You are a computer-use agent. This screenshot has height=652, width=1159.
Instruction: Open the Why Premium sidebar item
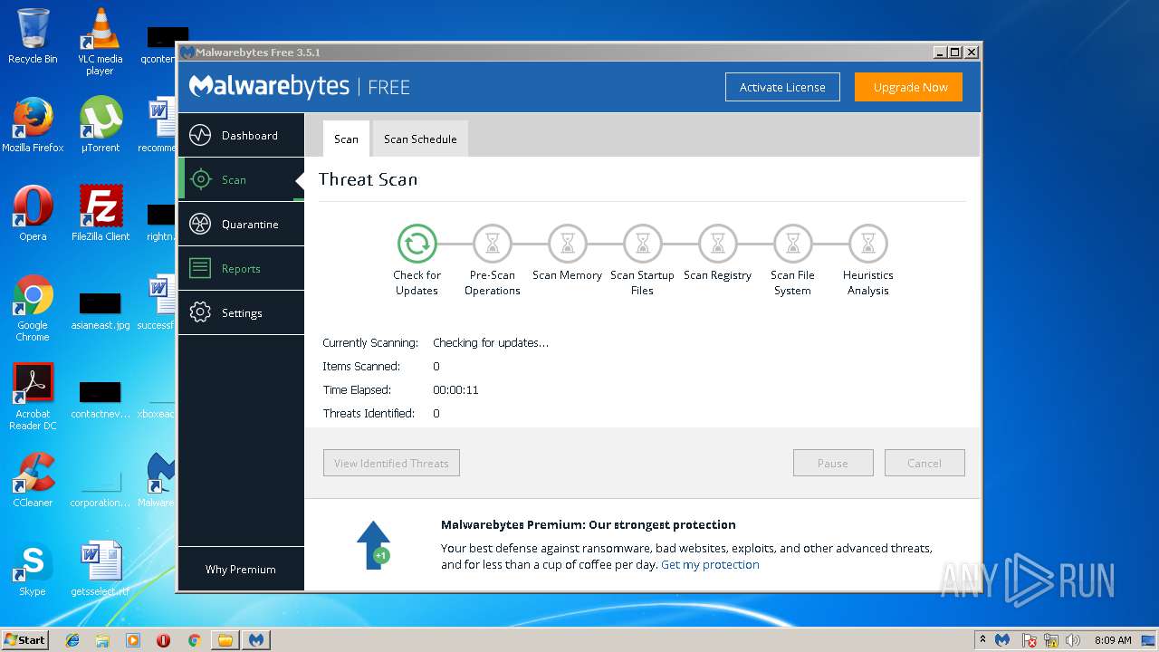[241, 570]
